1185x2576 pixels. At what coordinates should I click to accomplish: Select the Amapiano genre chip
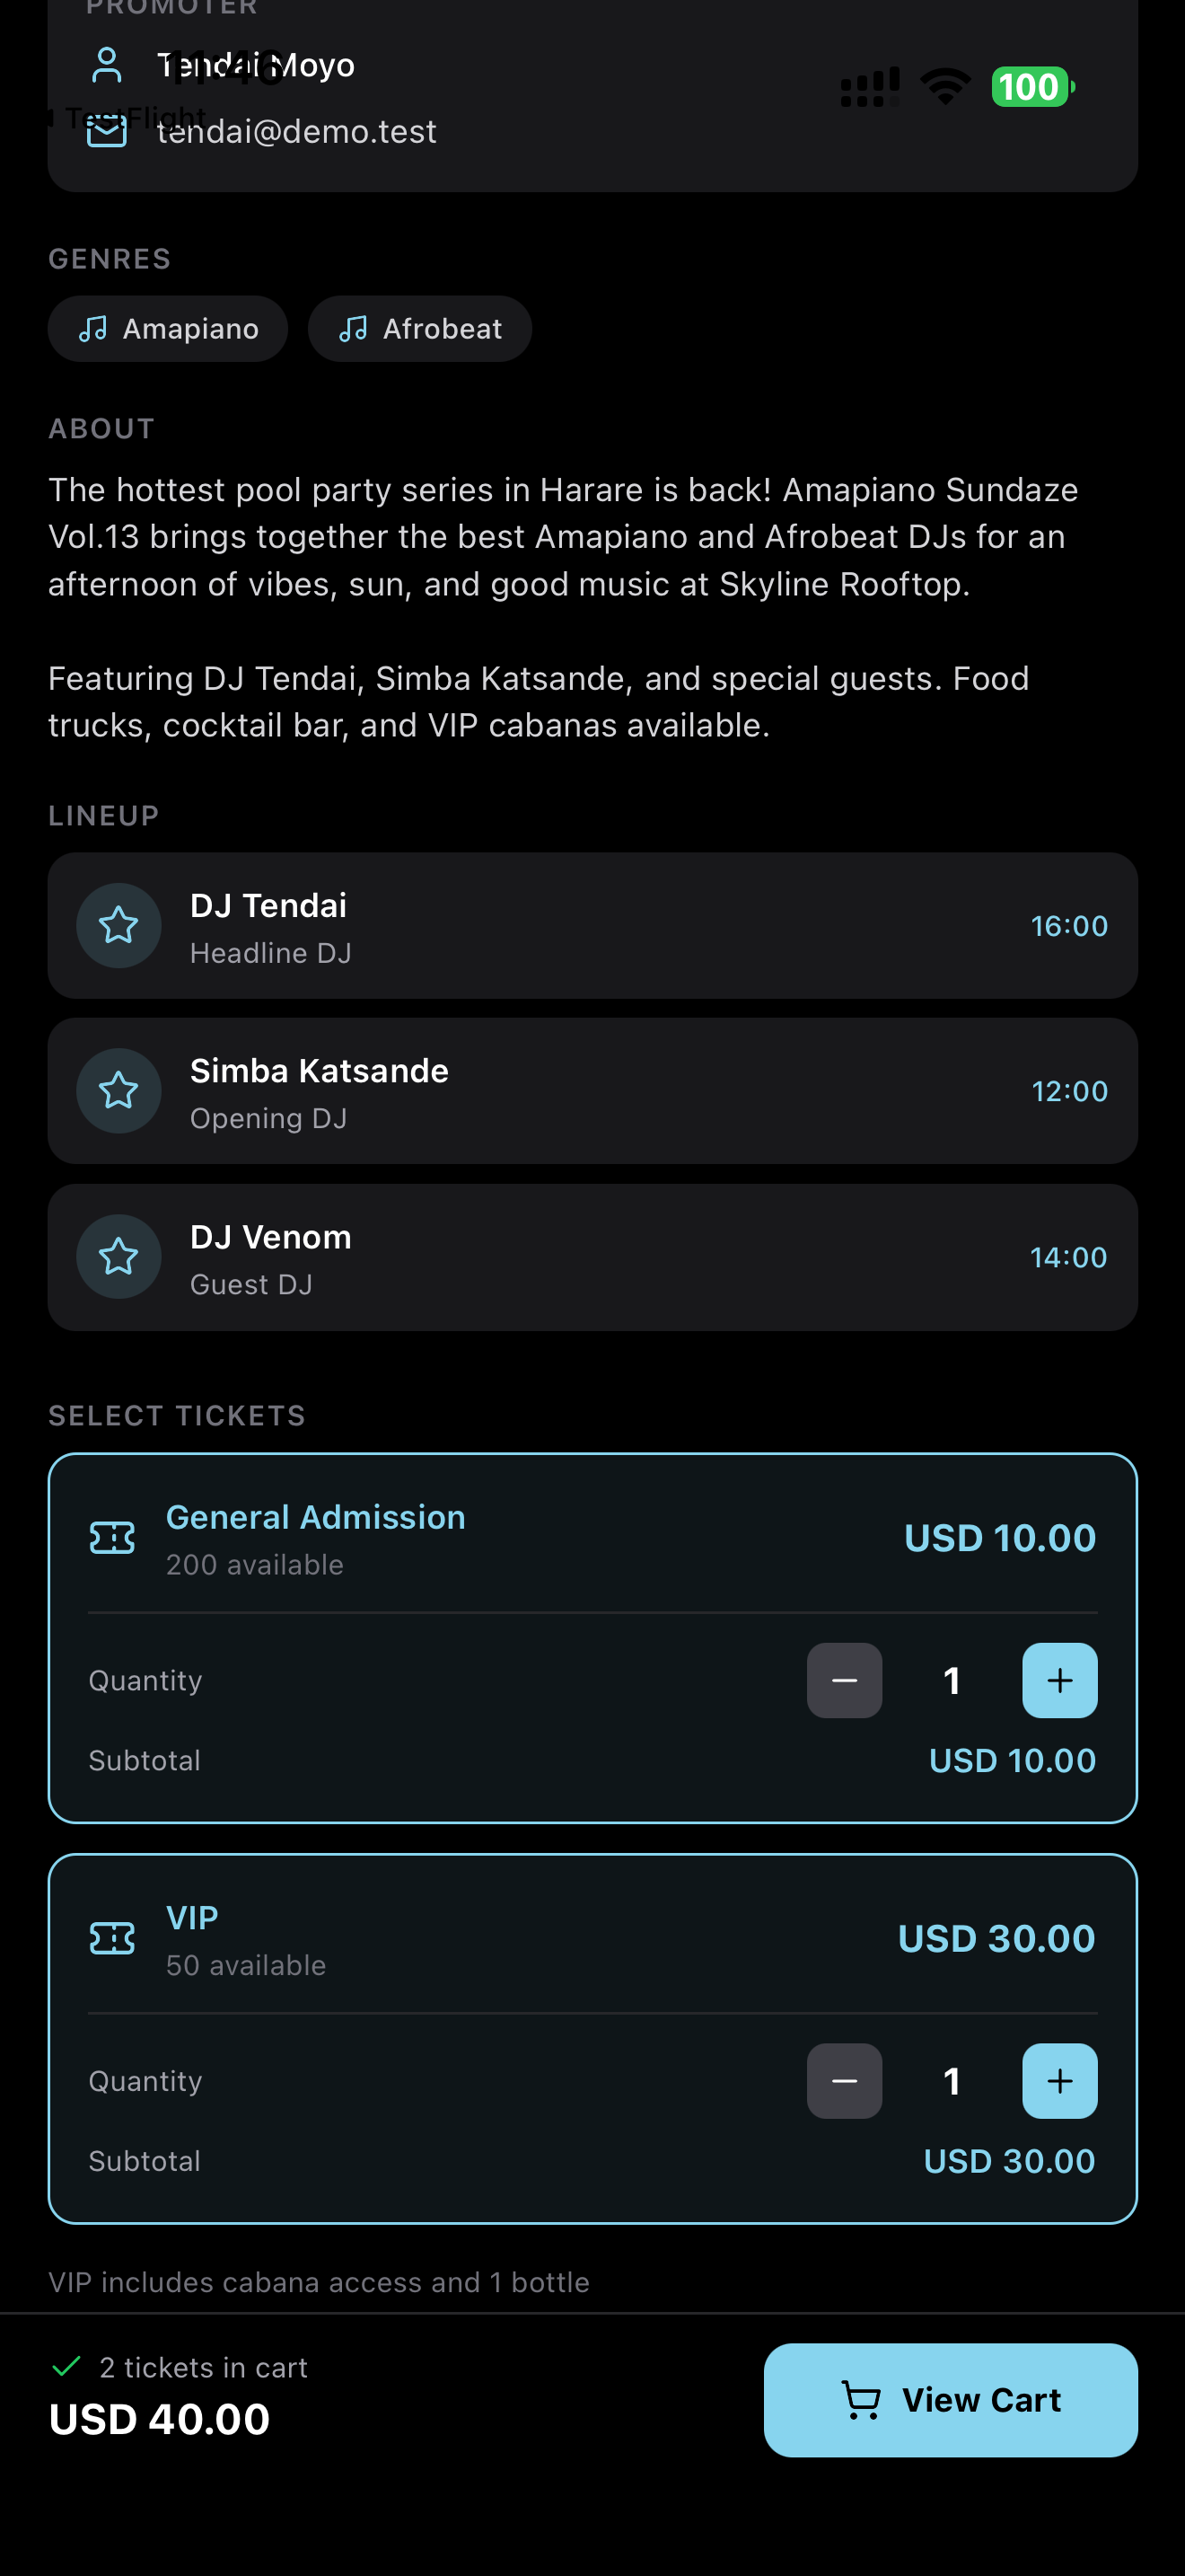(168, 329)
